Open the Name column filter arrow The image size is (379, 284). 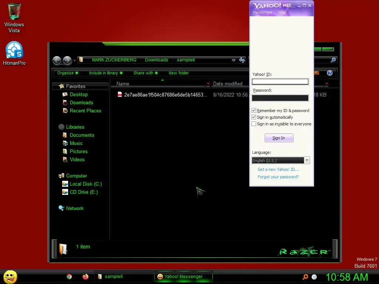tap(208, 84)
